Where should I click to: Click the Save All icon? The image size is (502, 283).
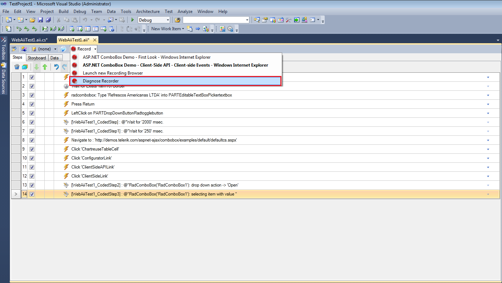tap(48, 20)
